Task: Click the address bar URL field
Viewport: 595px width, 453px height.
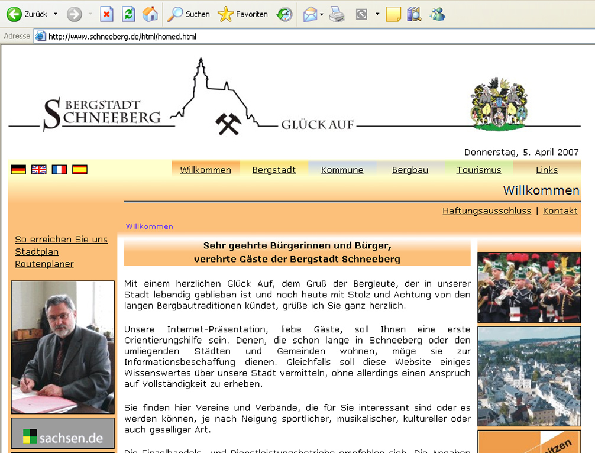Action: pos(296,37)
